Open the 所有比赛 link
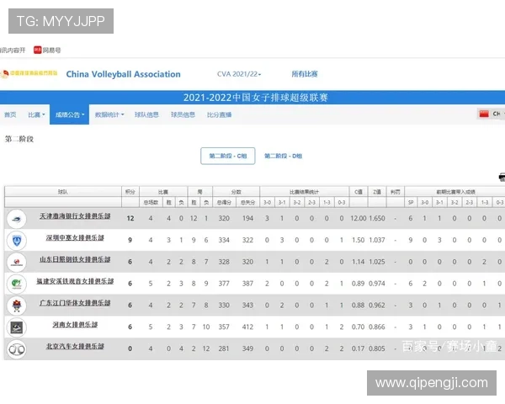The height and width of the screenshot is (404, 505). tap(305, 74)
